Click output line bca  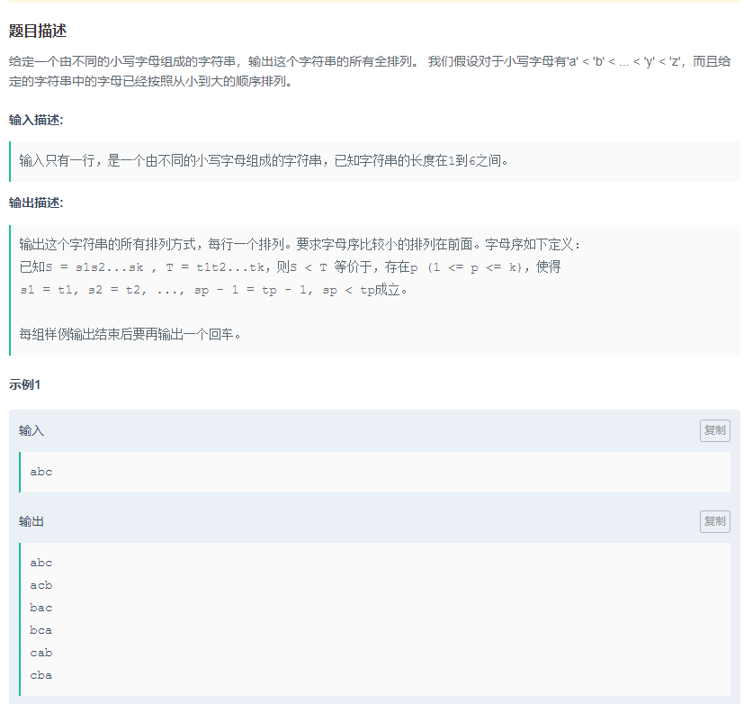tap(41, 630)
